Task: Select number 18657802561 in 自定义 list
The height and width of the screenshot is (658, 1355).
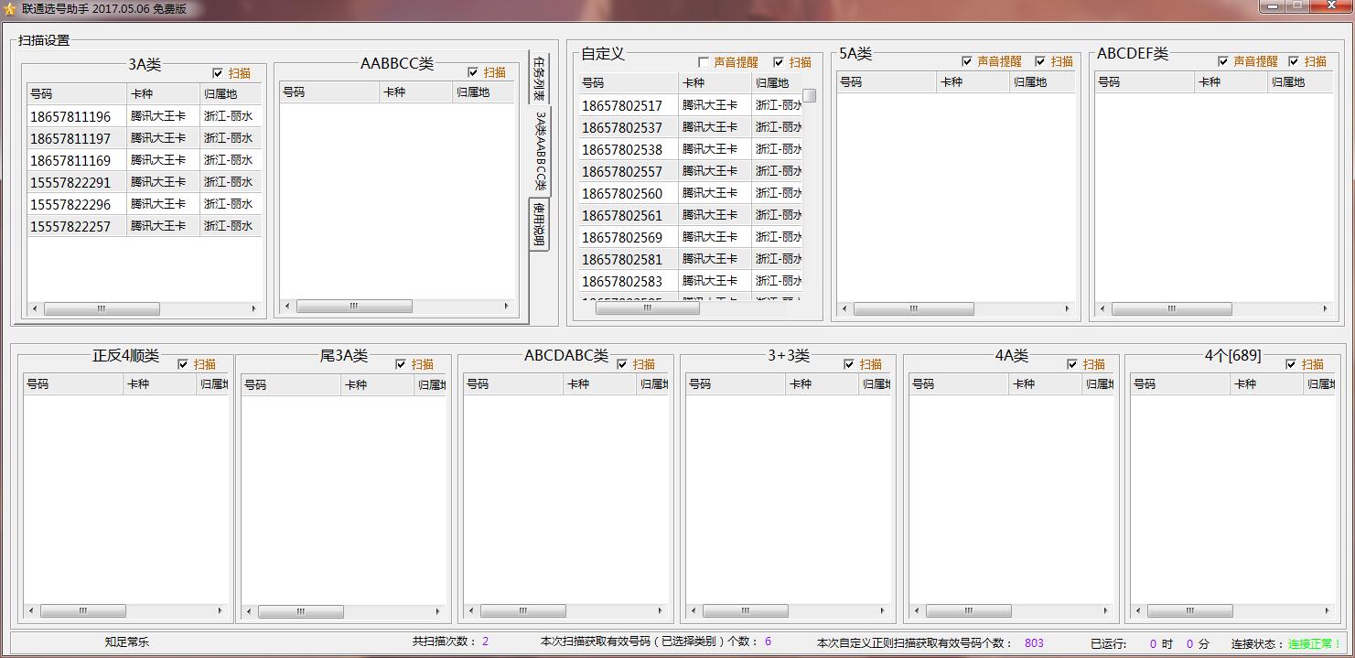Action: (622, 215)
